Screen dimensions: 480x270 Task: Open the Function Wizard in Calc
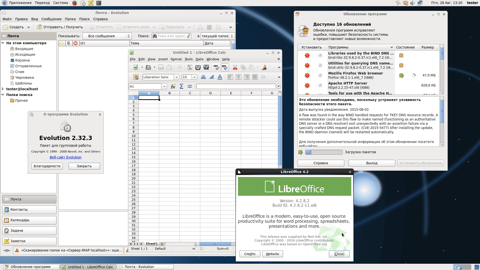173,86
